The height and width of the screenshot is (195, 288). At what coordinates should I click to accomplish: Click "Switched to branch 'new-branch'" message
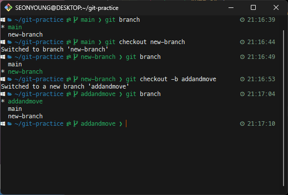click(x=55, y=49)
